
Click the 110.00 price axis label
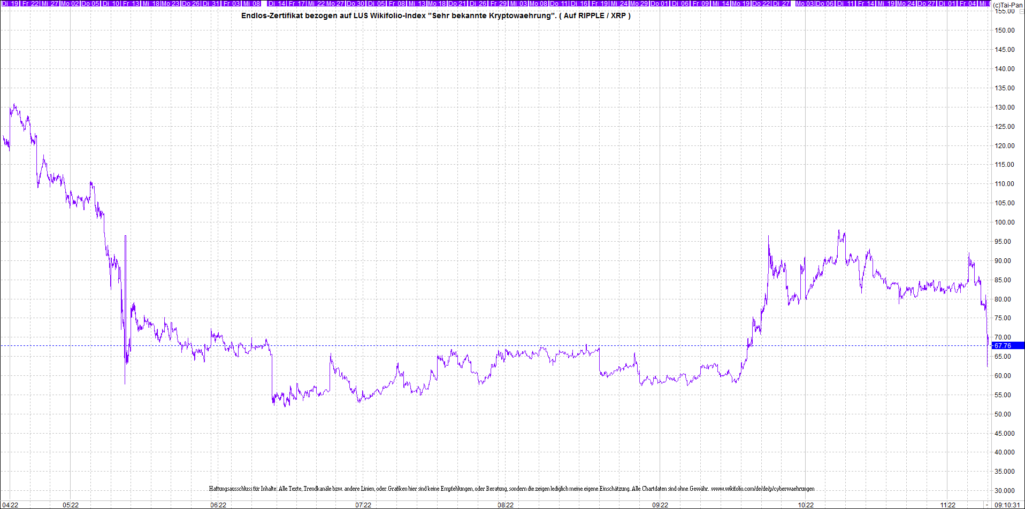tap(1004, 184)
